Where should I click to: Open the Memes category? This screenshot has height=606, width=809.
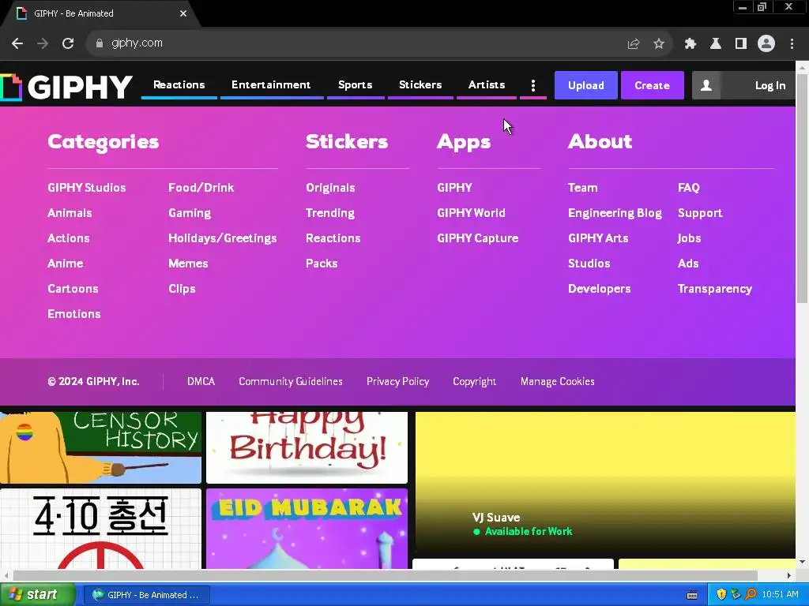click(188, 264)
